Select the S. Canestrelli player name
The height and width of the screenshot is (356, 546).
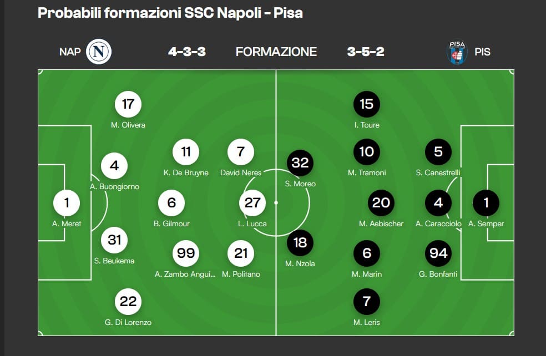(x=438, y=172)
